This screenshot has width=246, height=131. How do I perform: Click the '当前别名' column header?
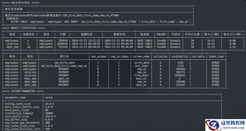pyautogui.click(x=29, y=34)
